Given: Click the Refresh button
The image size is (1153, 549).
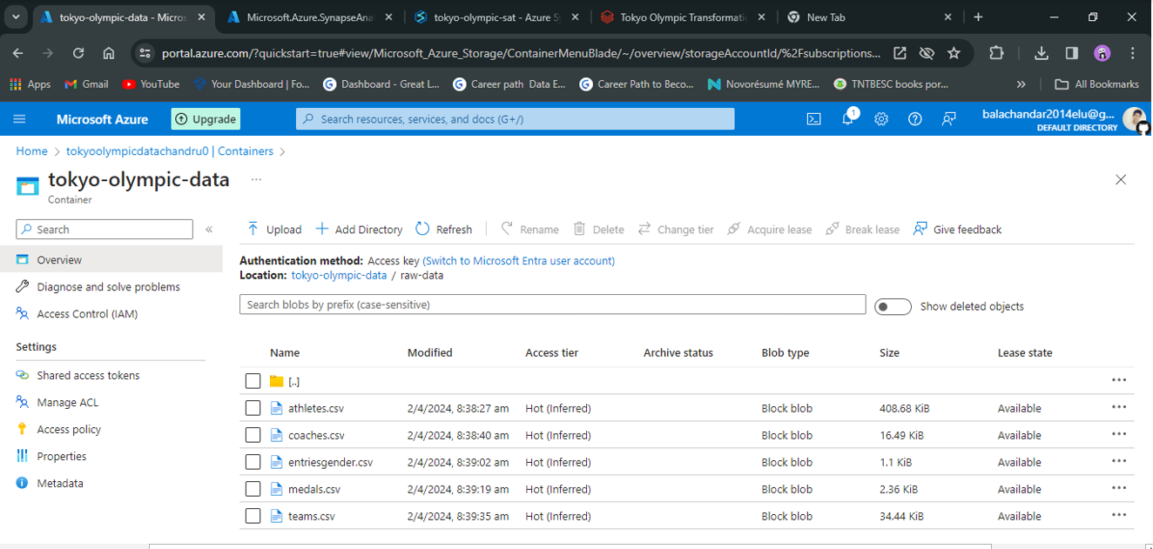Looking at the screenshot, I should tap(444, 229).
